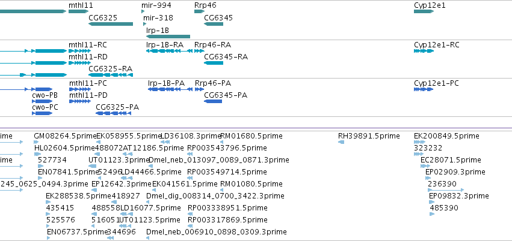The image size is (512, 241).
Task: Click the mir-318 marker glyph
Action: pyautogui.click(x=144, y=24)
